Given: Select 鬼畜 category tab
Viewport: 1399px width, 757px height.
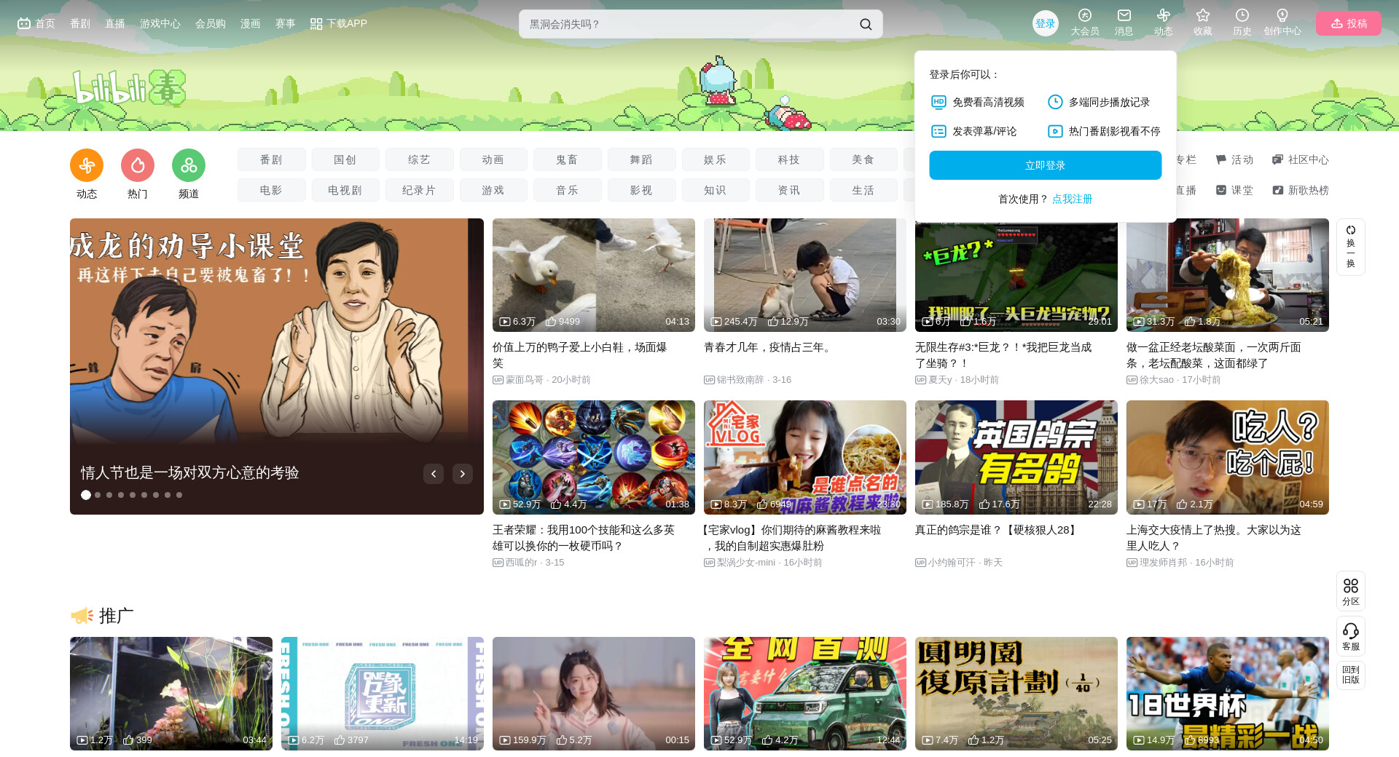Looking at the screenshot, I should [x=567, y=159].
